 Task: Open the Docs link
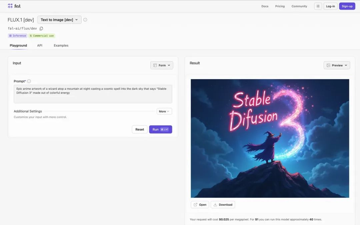[x=265, y=6]
